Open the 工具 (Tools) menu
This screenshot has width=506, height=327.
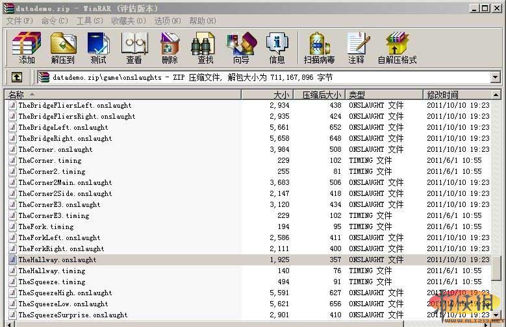coord(90,21)
